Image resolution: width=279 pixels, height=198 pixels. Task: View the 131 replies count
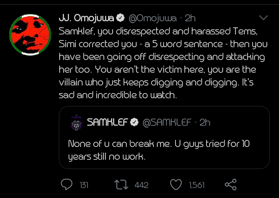tap(84, 185)
